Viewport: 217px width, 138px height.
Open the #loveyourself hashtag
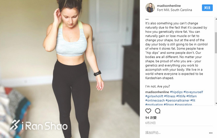pyautogui.click(x=193, y=92)
